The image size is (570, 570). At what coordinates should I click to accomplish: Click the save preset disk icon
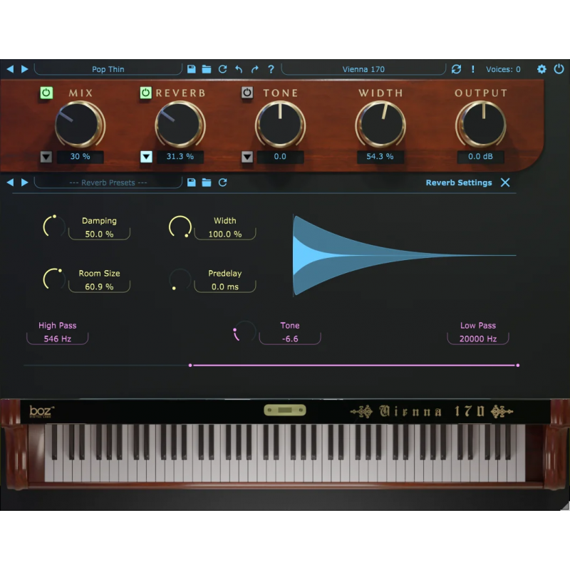pos(191,68)
